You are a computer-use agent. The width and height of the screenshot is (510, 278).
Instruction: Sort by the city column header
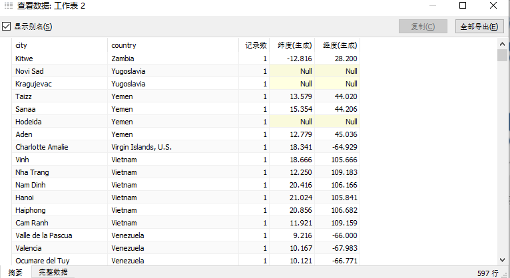tap(59, 45)
